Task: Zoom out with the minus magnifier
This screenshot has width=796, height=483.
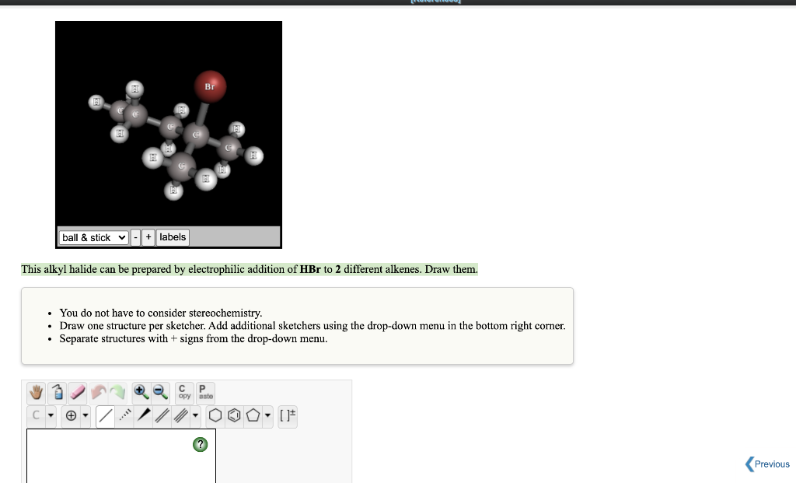Action: coord(160,392)
